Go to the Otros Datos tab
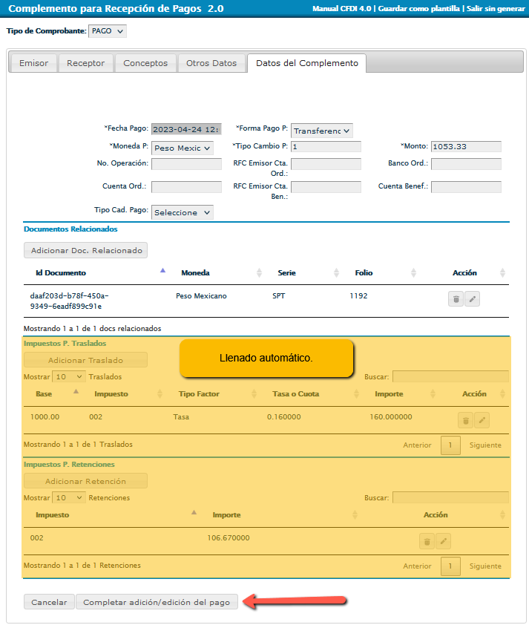This screenshot has height=625, width=529. (x=211, y=63)
